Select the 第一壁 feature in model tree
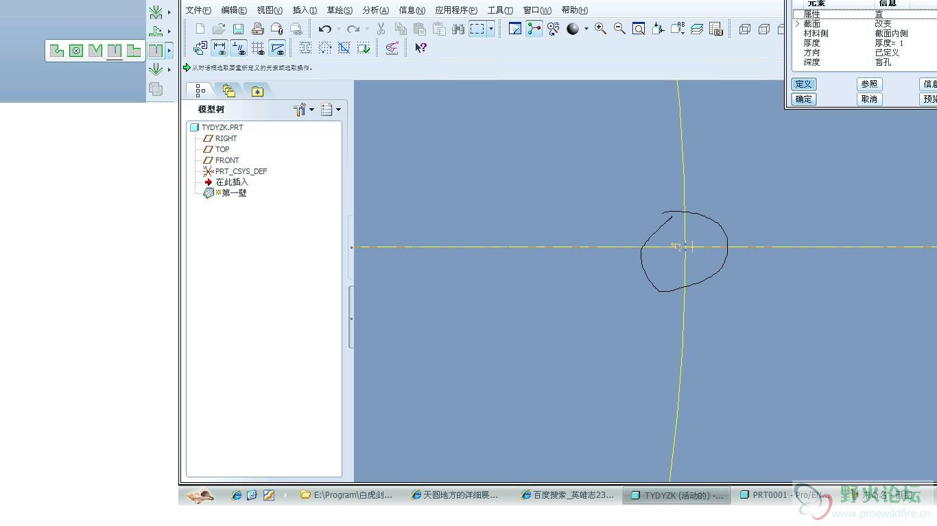 [234, 193]
